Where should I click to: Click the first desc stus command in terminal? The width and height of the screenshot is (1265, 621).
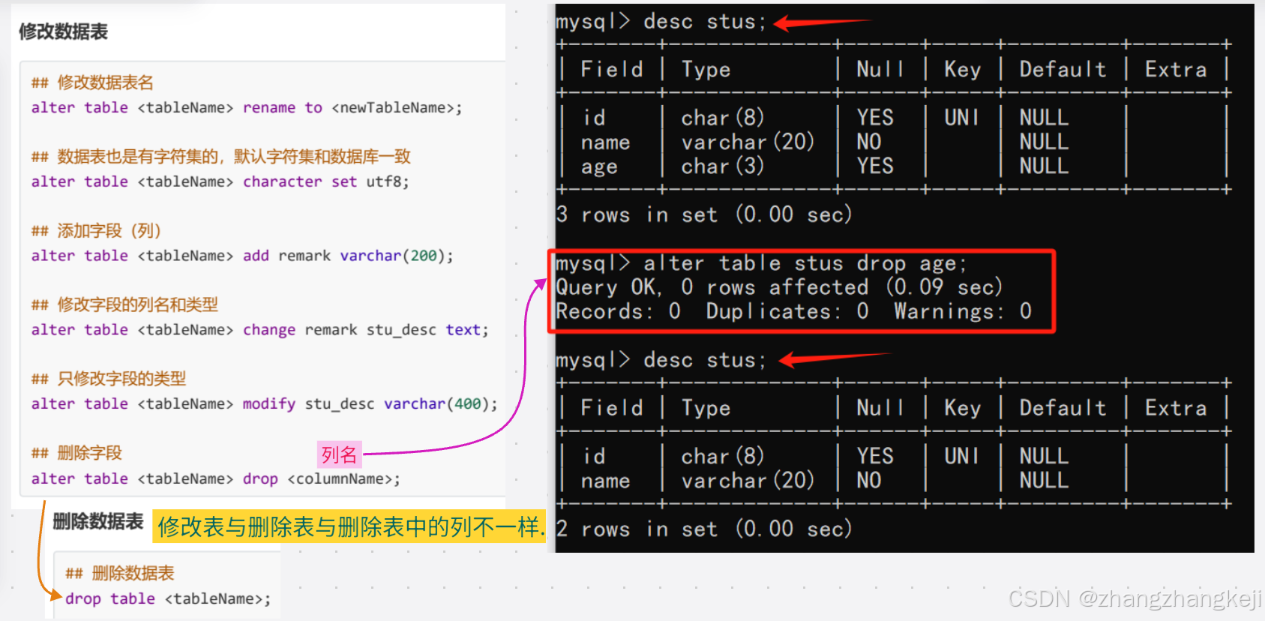pos(661,22)
